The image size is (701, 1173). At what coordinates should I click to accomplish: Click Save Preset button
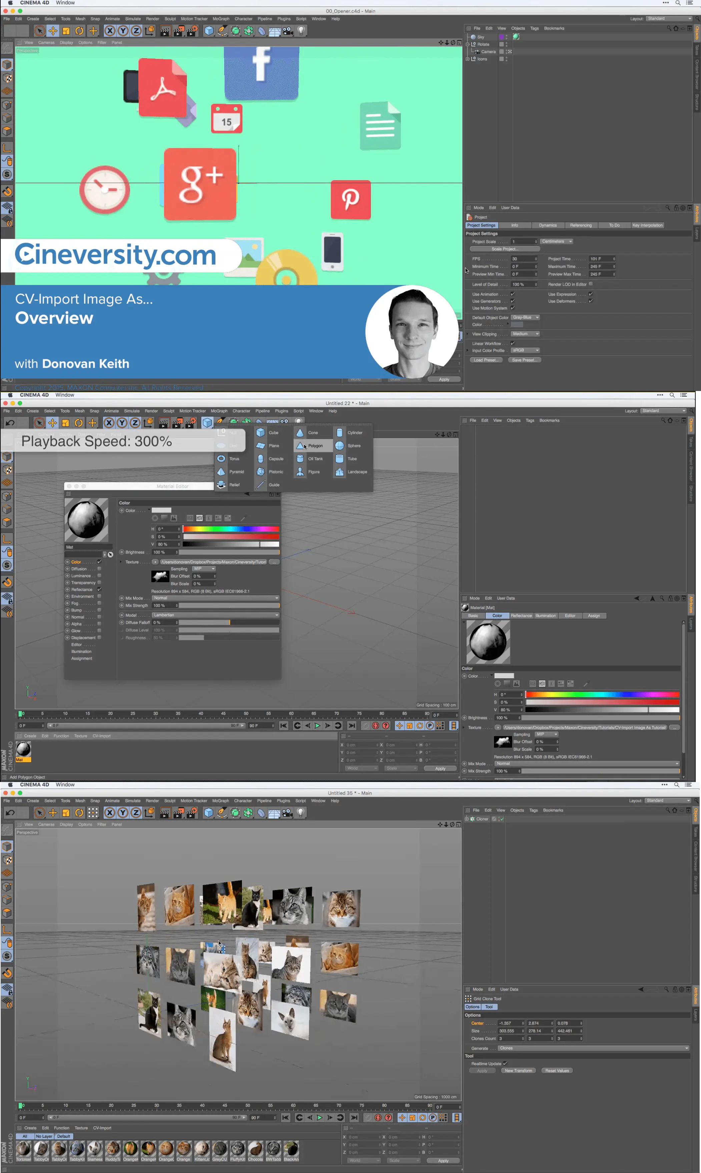(524, 360)
